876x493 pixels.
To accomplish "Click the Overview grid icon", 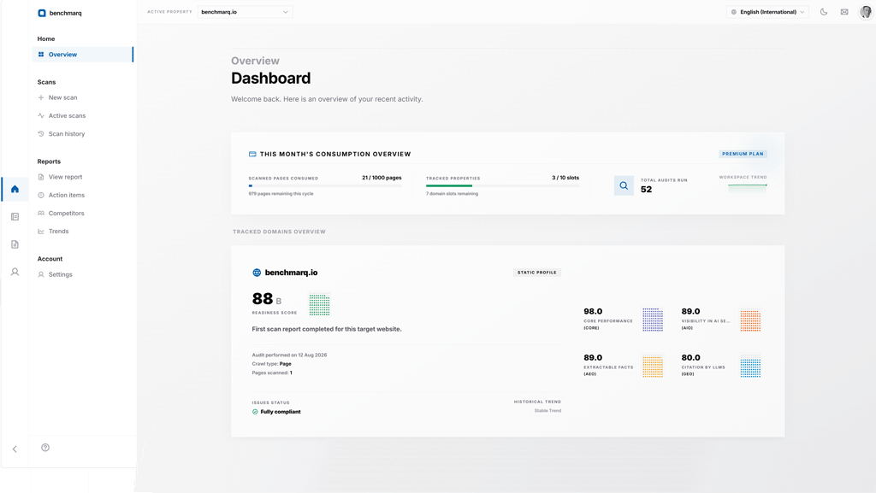I will (41, 55).
